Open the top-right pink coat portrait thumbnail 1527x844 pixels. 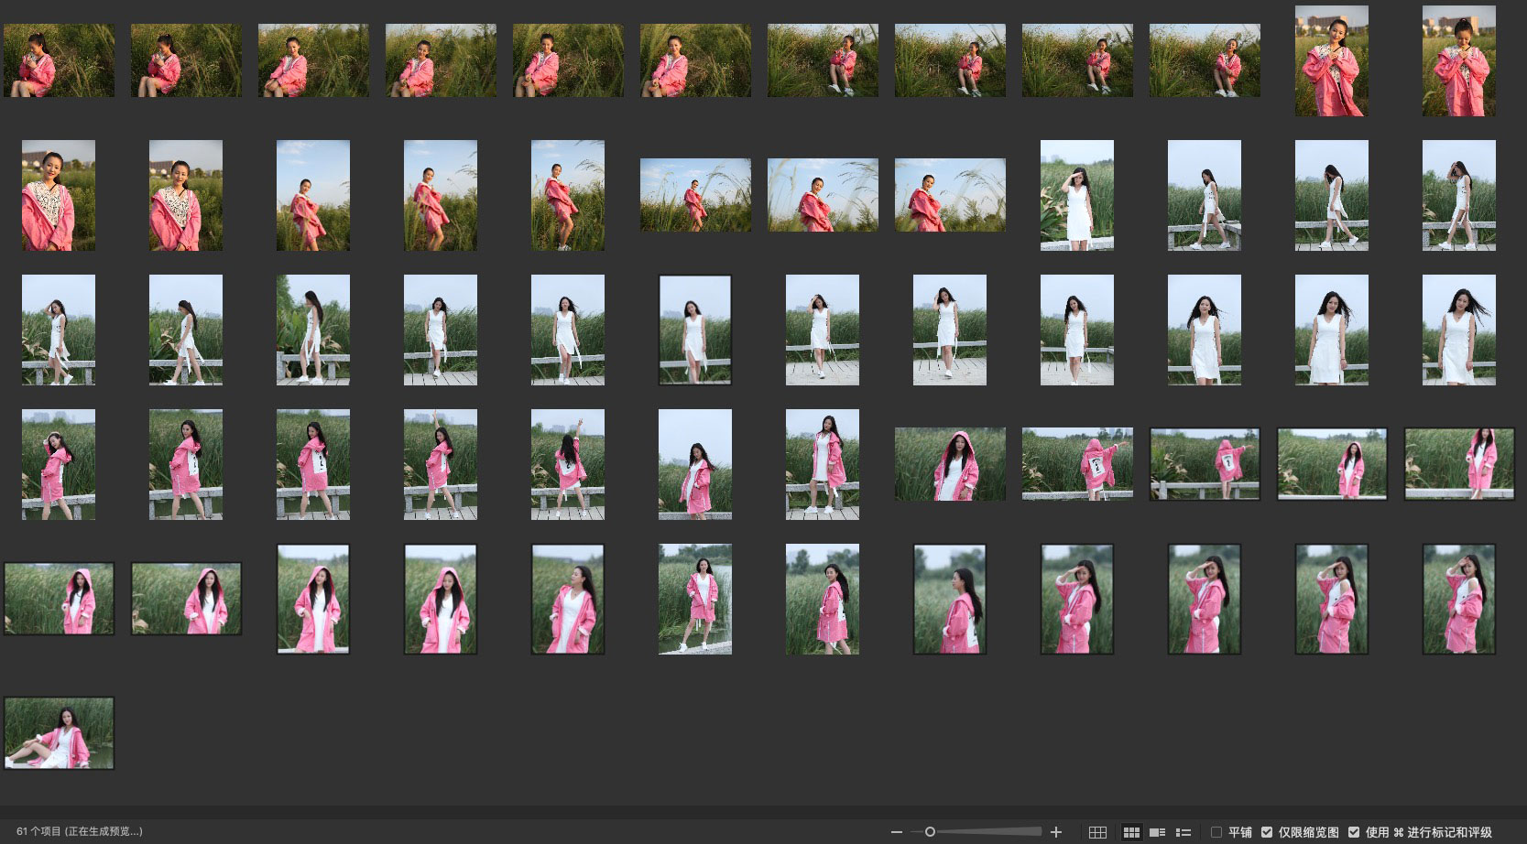click(1458, 60)
